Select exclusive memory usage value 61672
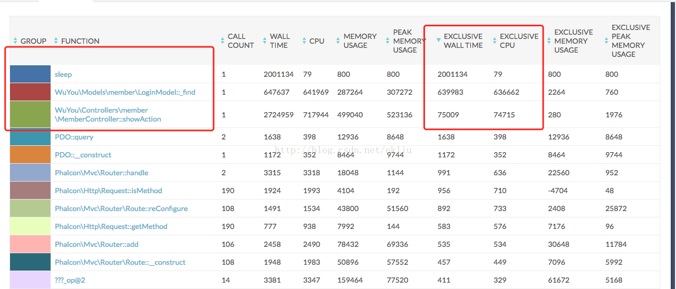This screenshot has width=676, height=289. point(558,280)
